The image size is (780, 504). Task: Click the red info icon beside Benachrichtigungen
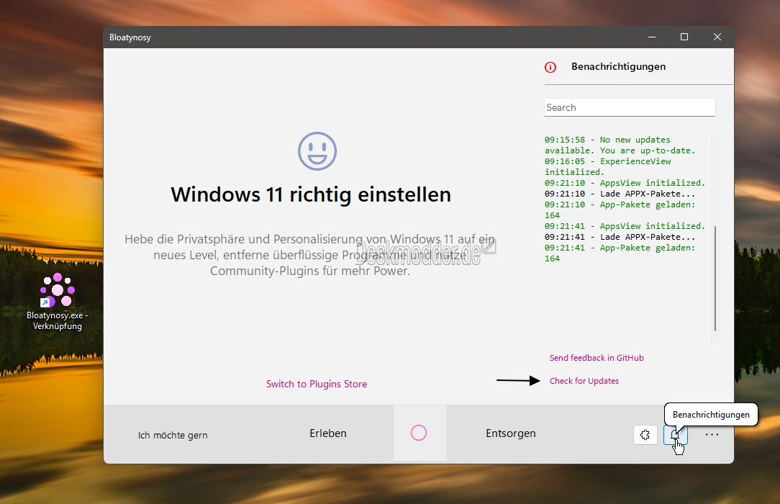pyautogui.click(x=550, y=67)
